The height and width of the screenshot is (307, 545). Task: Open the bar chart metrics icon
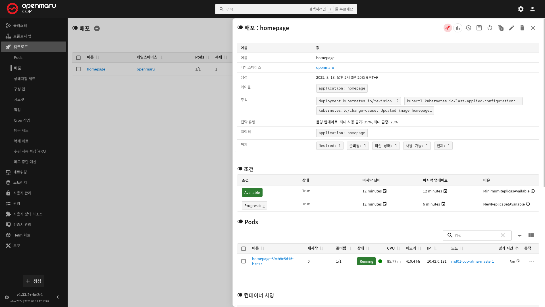pos(457,28)
